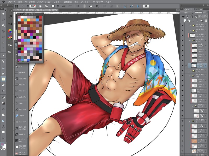Hide the 髪 folder layer
Image resolution: width=209 pixels, height=156 pixels.
[182, 30]
